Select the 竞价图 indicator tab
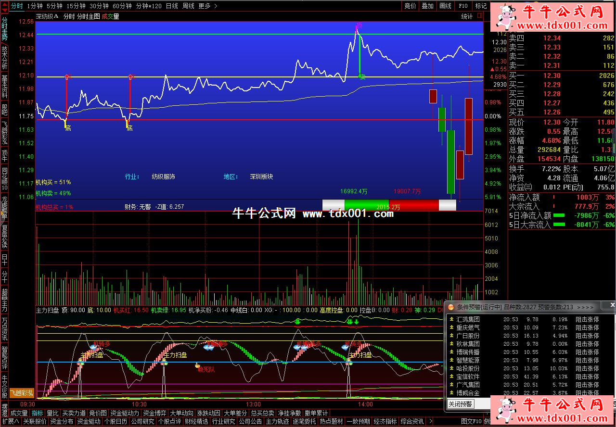 (98, 413)
